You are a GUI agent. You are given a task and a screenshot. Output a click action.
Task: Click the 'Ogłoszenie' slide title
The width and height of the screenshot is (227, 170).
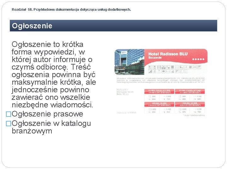pos(32,26)
